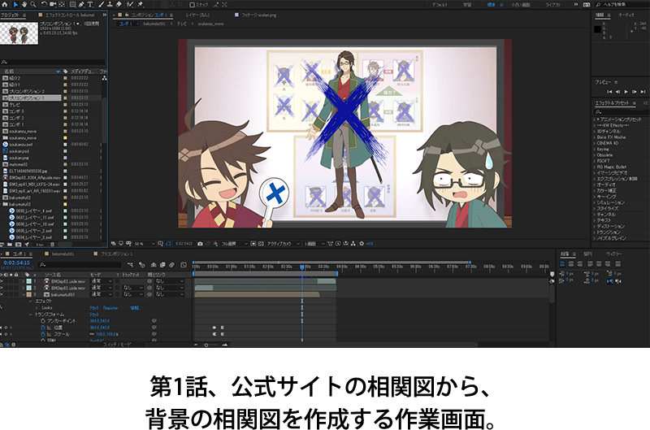Switch to the オーディオ panel tab

click(x=626, y=15)
